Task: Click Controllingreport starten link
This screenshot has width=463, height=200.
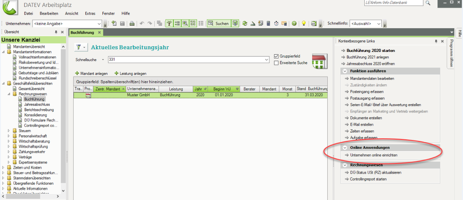Action: [x=368, y=179]
